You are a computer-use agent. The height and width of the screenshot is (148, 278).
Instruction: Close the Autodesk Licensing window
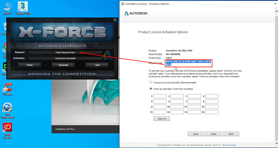(x=275, y=4)
